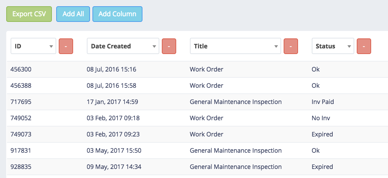Expand the Status column selector
The height and width of the screenshot is (178, 388).
[333, 46]
